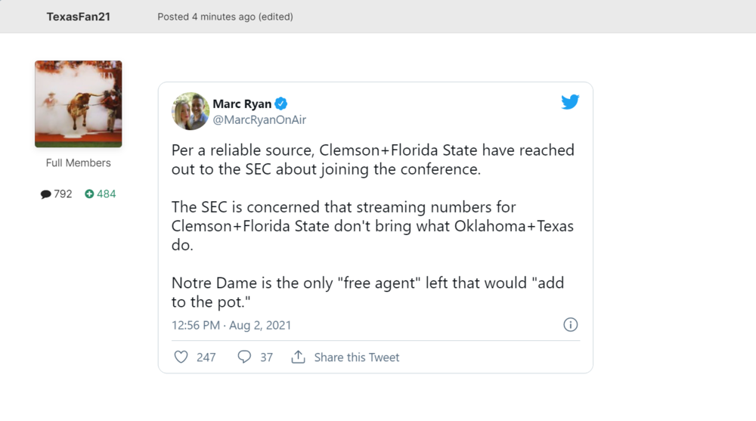
Task: Like the tweet with the heart icon
Action: click(181, 357)
